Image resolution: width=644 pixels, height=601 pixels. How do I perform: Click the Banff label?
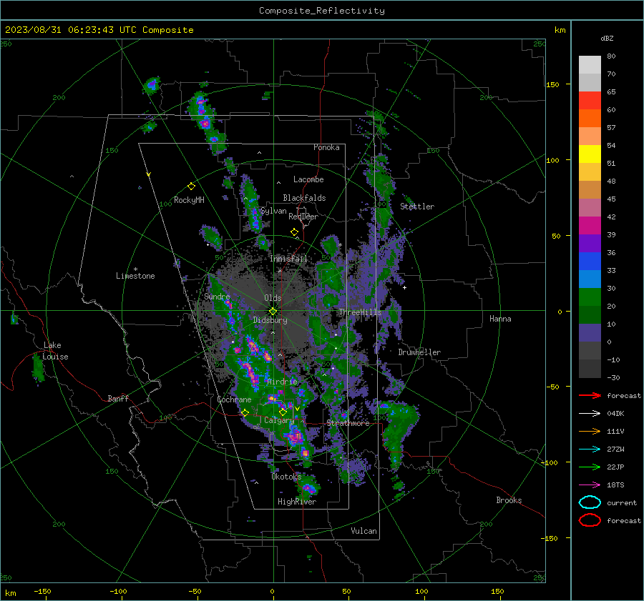(118, 398)
